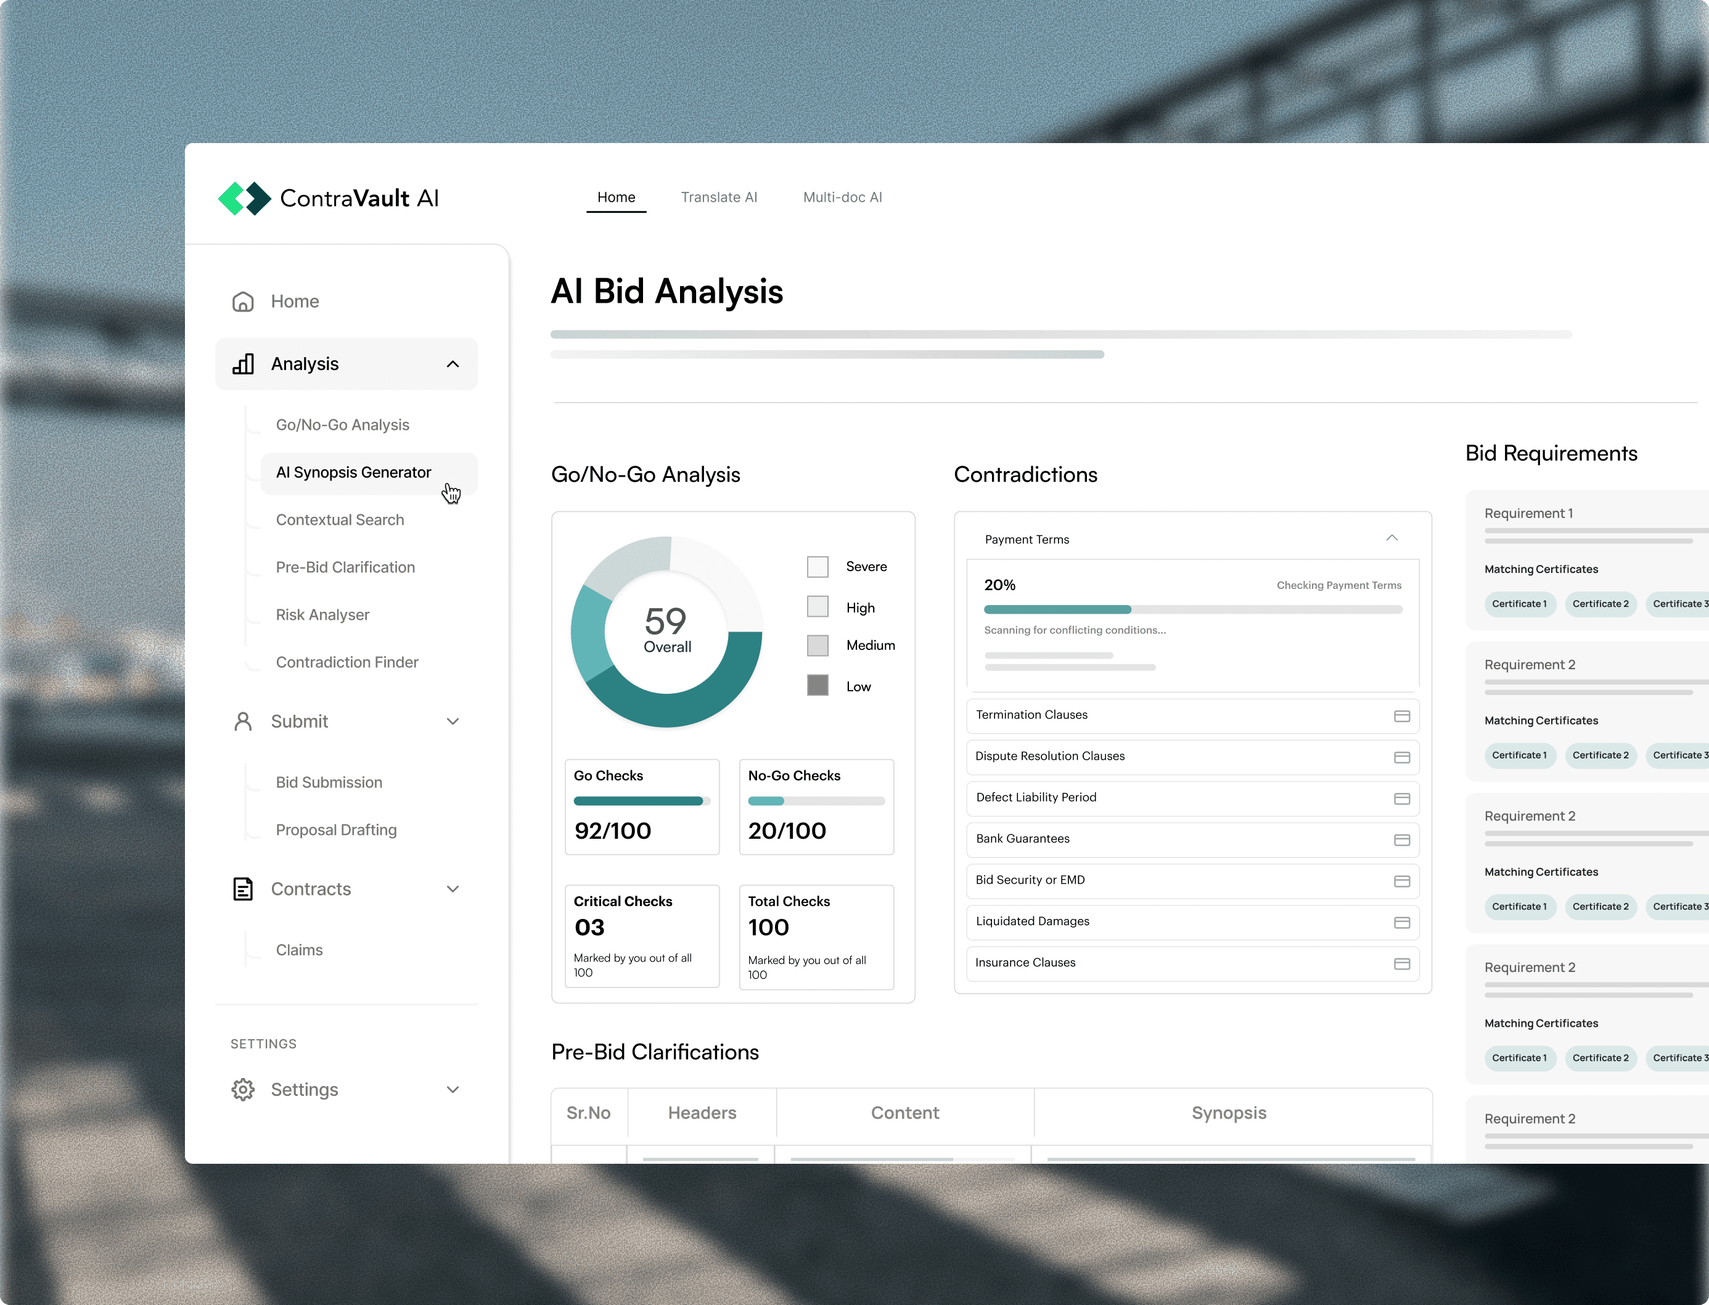Click the Submit person icon
This screenshot has width=1709, height=1305.
click(x=243, y=722)
